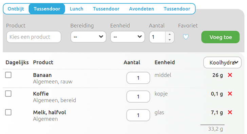Tick the Dagelijks checkbox for Banaan
This screenshot has width=247, height=134.
[8, 75]
